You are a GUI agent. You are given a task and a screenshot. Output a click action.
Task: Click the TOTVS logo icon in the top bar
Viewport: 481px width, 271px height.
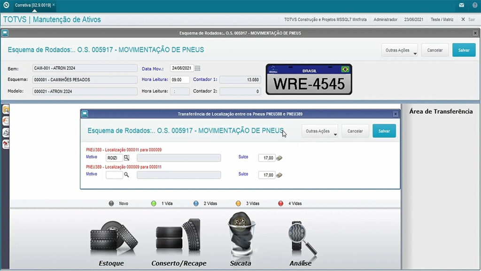(6, 5)
